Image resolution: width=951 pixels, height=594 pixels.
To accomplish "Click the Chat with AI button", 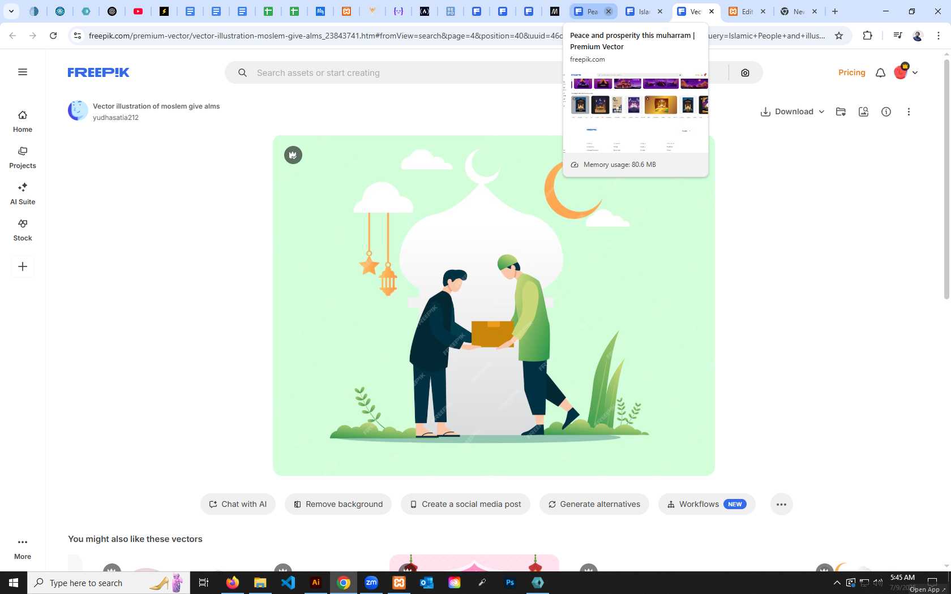I will point(238,504).
